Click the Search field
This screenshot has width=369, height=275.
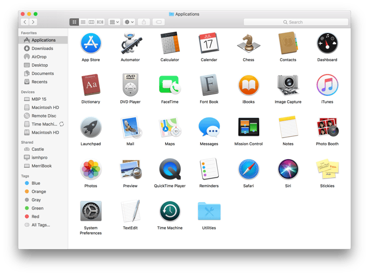coord(296,22)
